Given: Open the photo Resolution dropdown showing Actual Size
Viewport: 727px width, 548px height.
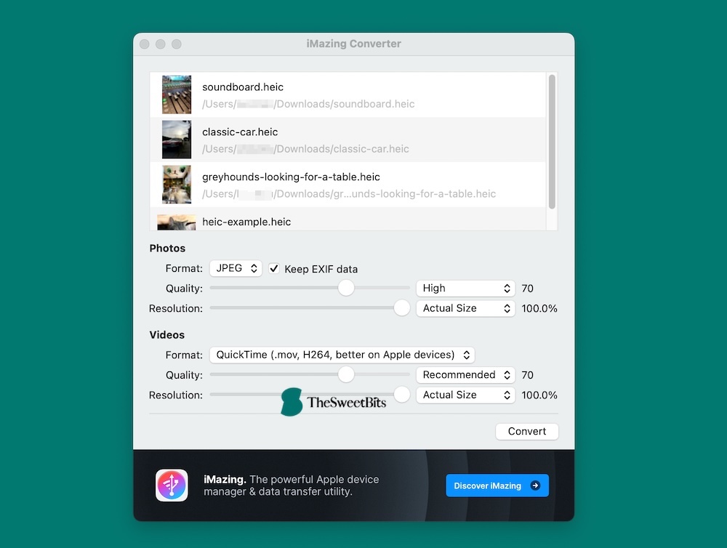Looking at the screenshot, I should tap(465, 308).
